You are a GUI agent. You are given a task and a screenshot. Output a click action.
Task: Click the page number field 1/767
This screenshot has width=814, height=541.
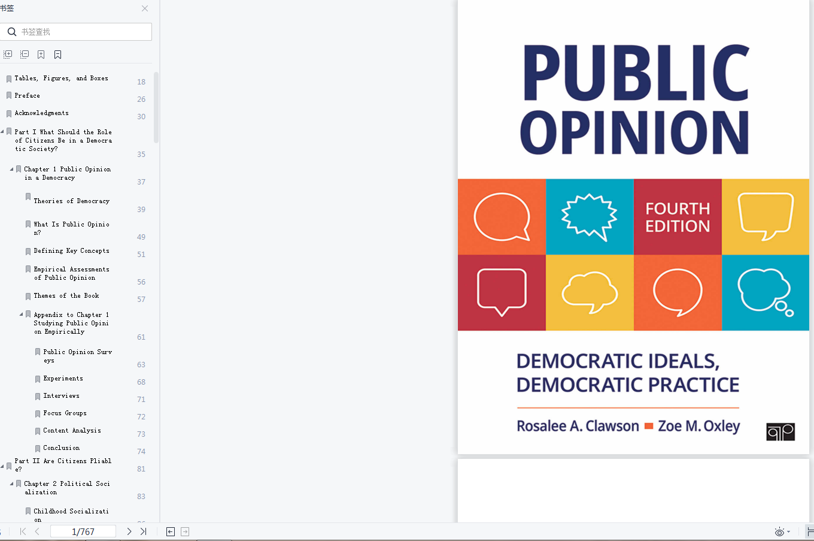point(83,531)
